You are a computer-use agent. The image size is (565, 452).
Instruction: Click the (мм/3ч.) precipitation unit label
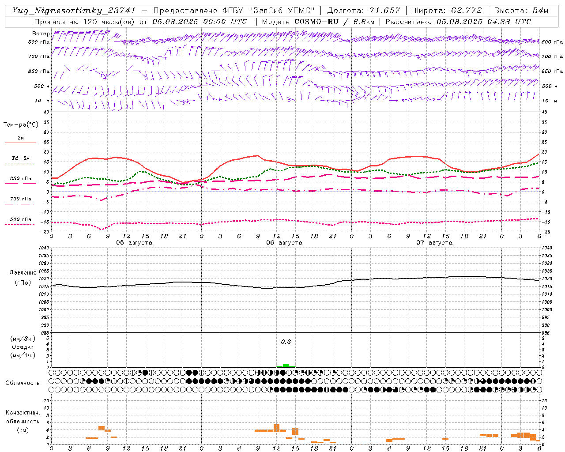point(23,339)
